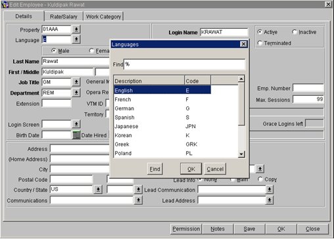Click the Extension input field
The image size is (334, 239).
tap(57, 103)
